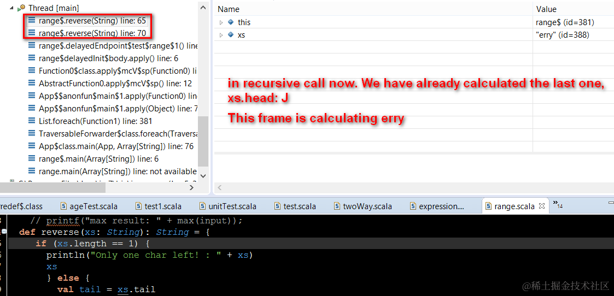Switch to the redef$.class editor tab
This screenshot has width=614, height=296.
(21, 206)
